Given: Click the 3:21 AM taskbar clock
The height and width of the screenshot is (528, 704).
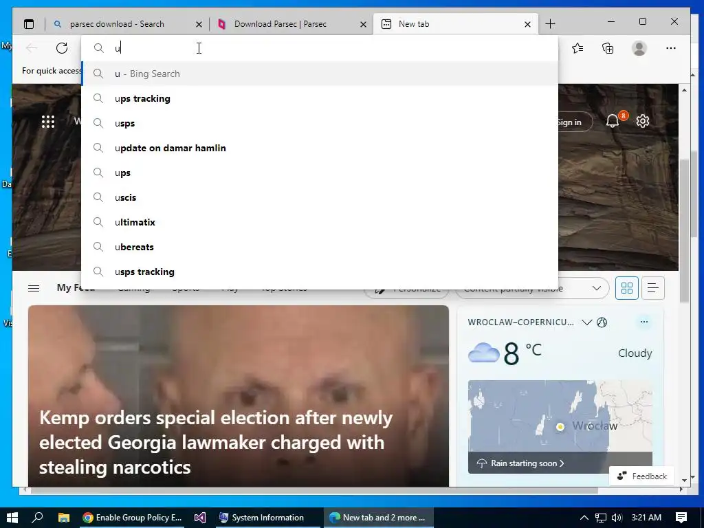Looking at the screenshot, I should (x=646, y=518).
